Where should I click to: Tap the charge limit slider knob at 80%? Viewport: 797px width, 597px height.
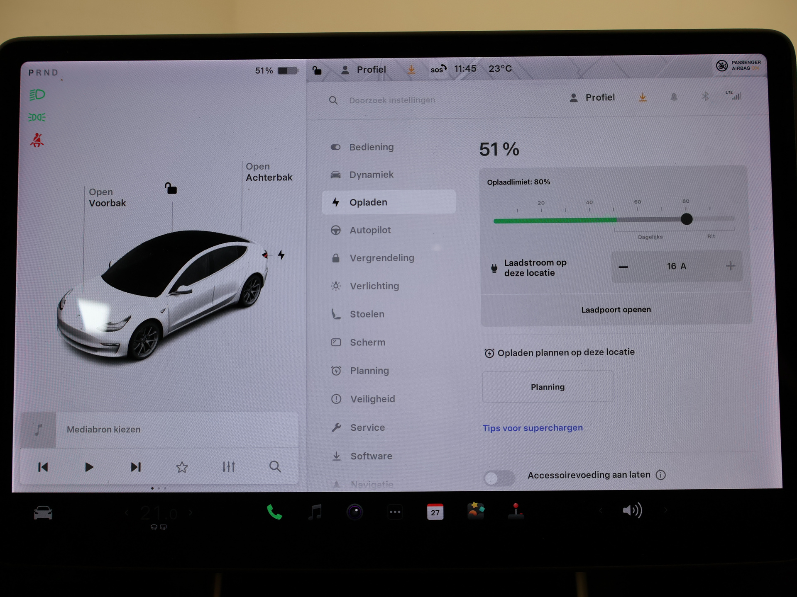[687, 219]
